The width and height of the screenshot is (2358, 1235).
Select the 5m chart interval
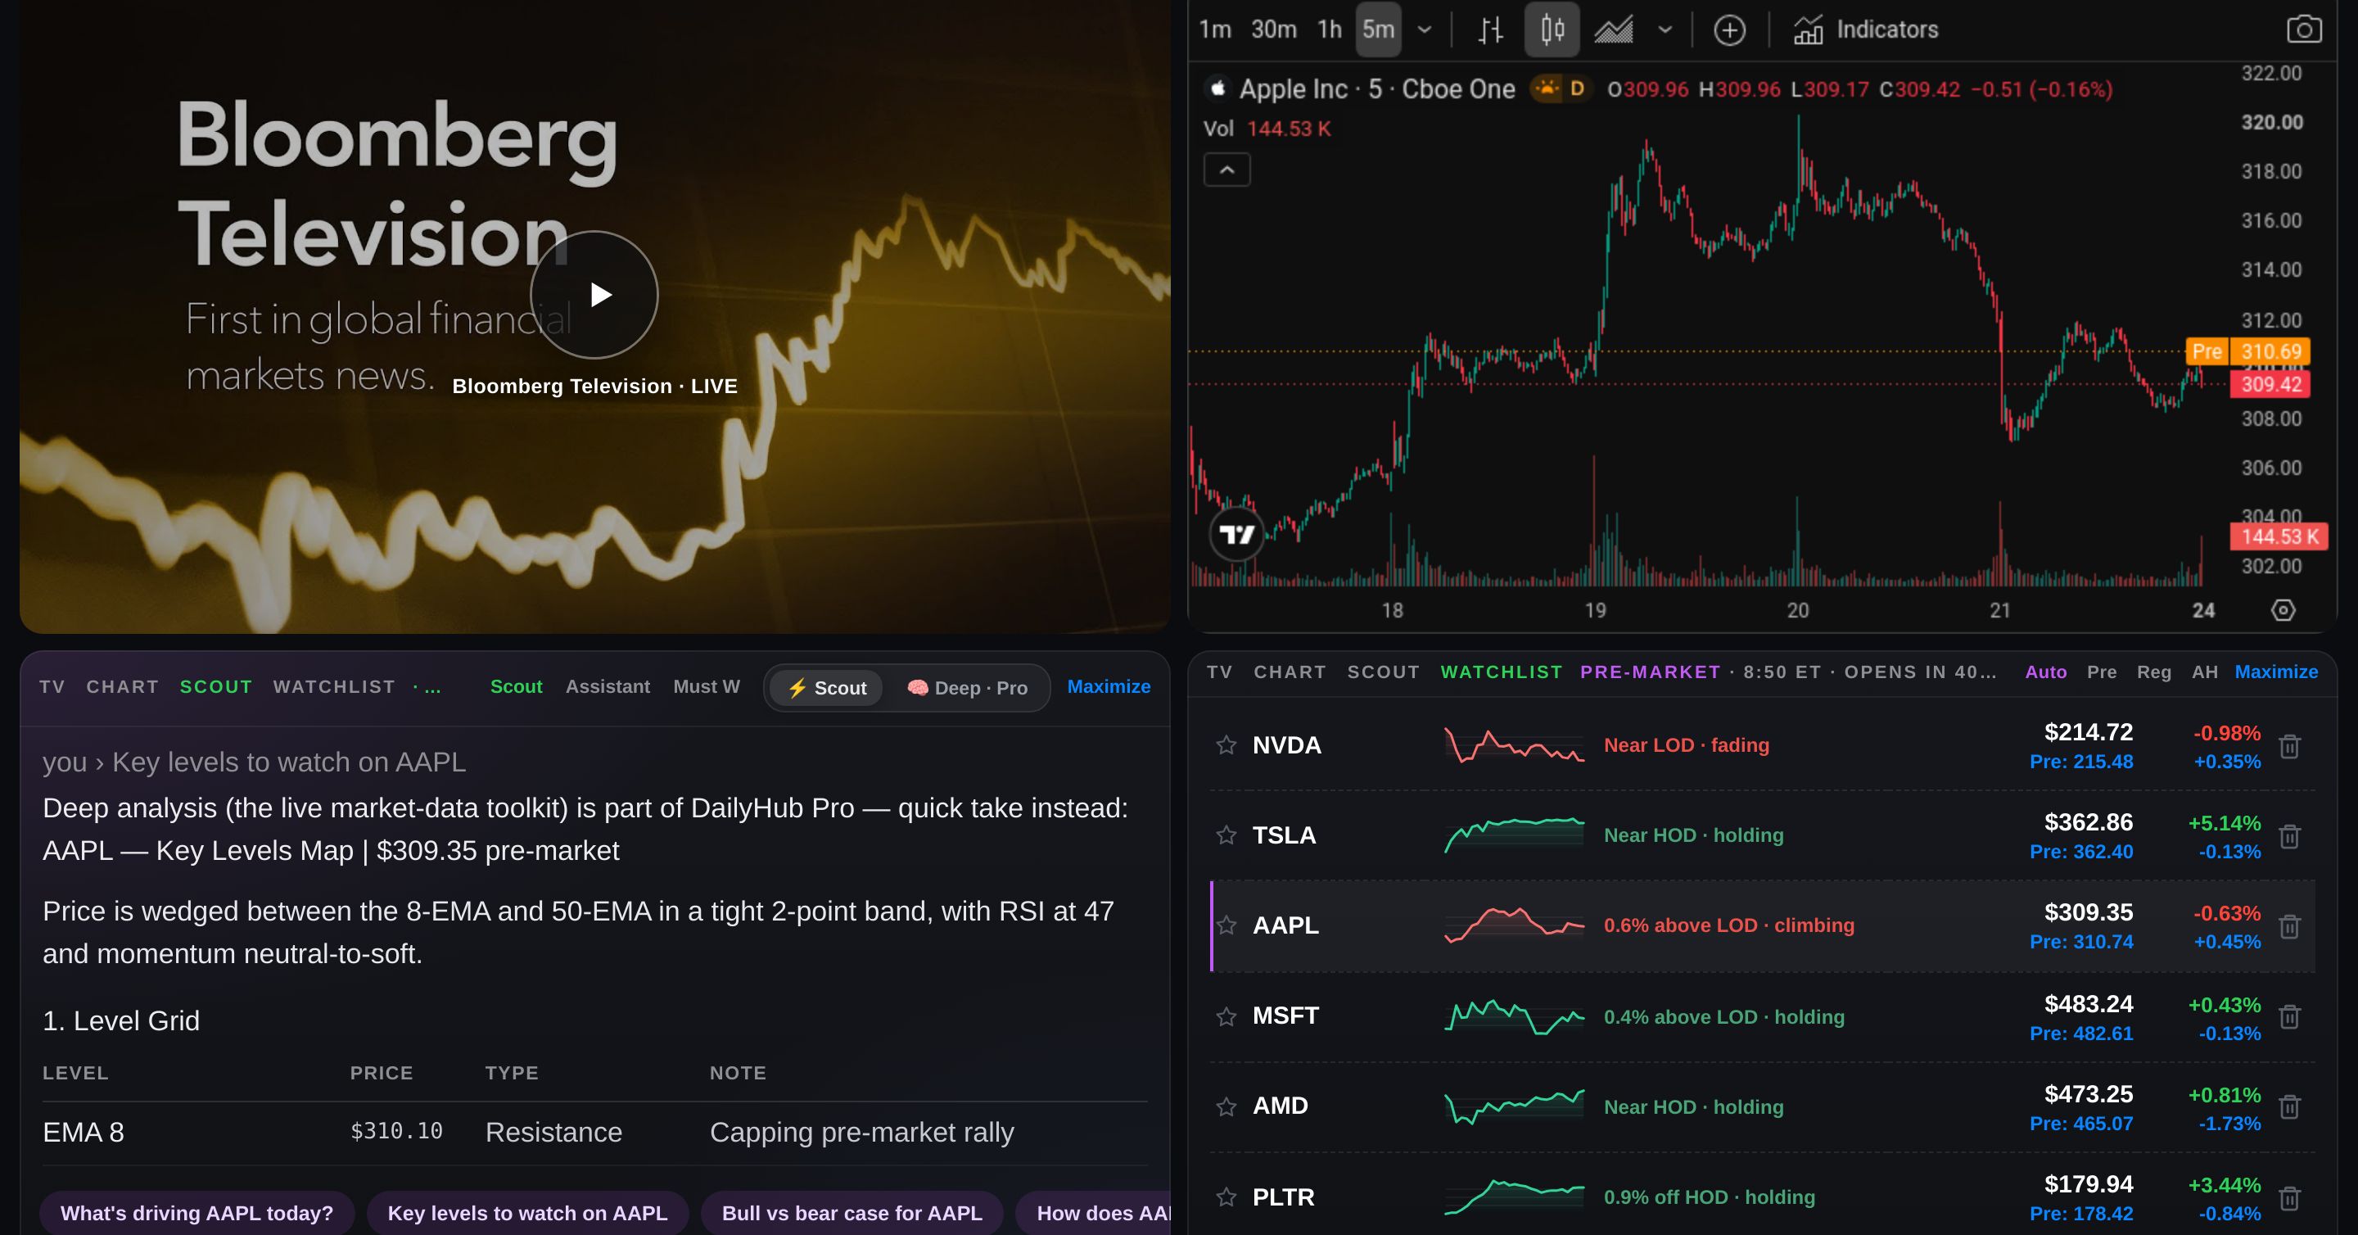coord(1378,29)
